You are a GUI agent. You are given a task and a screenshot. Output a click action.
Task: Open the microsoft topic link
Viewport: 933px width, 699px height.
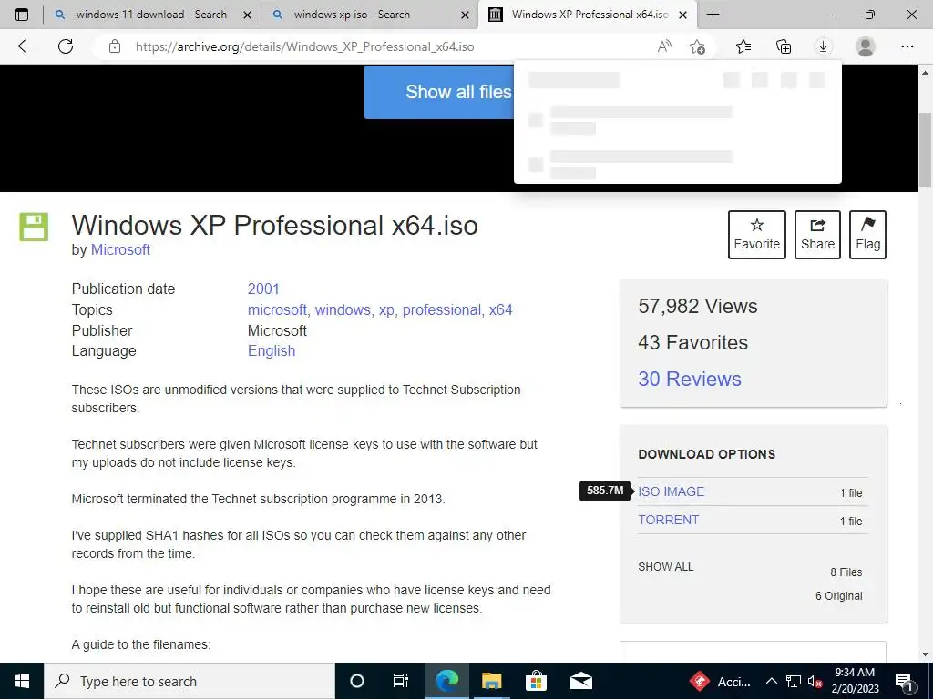tap(277, 309)
